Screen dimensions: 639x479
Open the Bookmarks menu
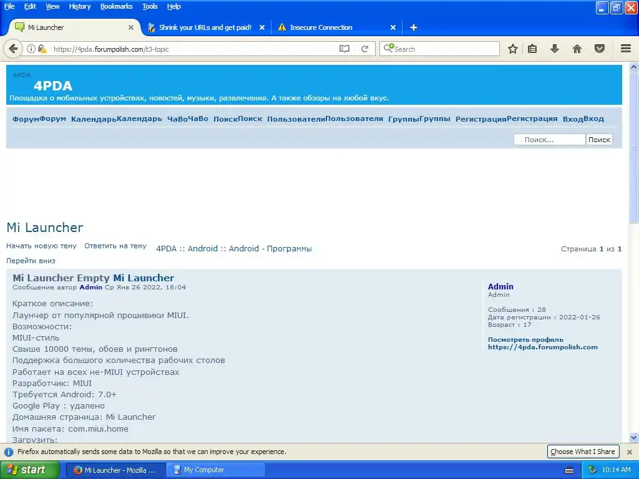pos(116,6)
